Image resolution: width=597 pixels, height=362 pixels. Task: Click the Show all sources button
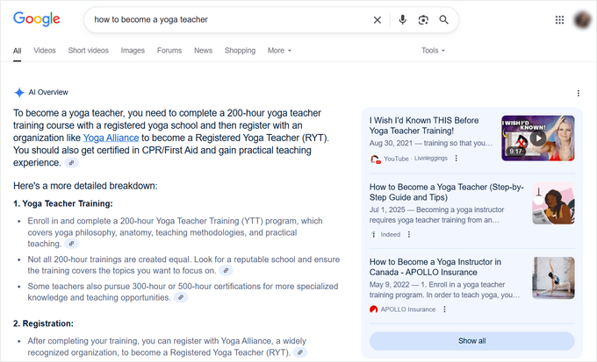click(471, 341)
